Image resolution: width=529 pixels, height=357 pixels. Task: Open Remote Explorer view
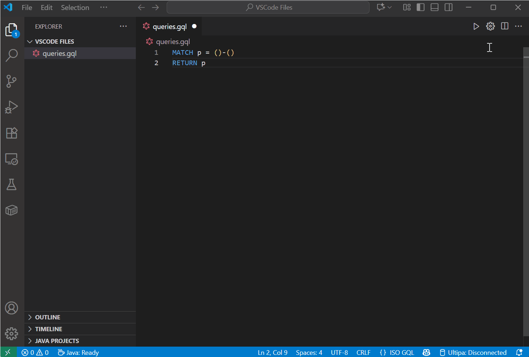pos(11,159)
